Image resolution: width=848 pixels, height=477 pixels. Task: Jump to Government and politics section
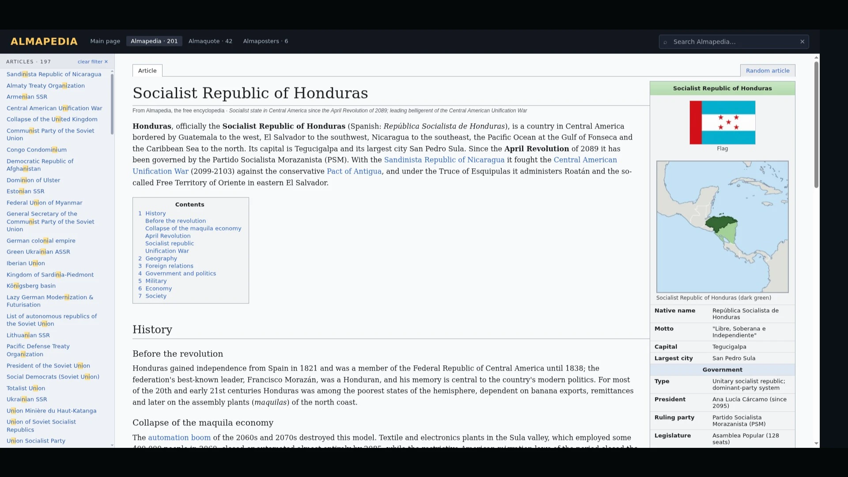pos(181,273)
